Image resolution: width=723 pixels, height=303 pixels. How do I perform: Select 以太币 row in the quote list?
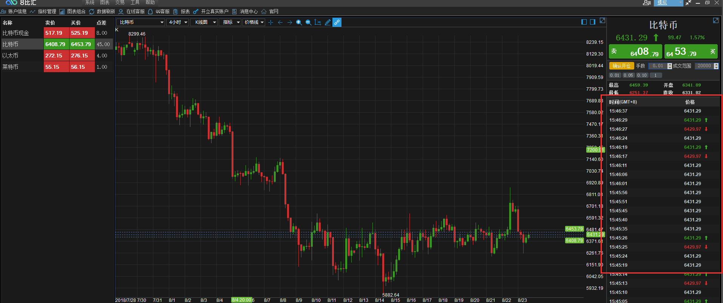[22, 56]
